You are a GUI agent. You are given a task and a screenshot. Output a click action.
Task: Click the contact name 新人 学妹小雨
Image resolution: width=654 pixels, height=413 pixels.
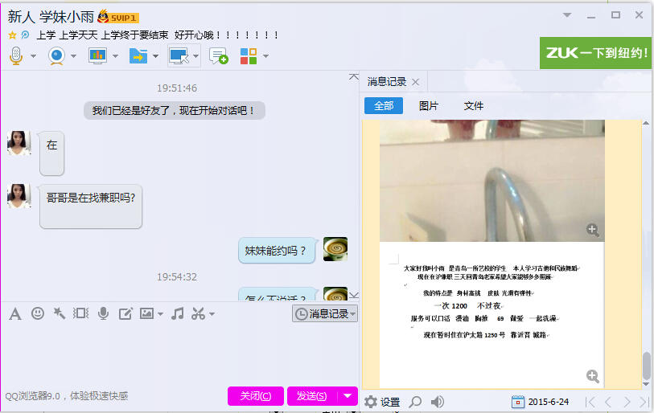point(51,17)
